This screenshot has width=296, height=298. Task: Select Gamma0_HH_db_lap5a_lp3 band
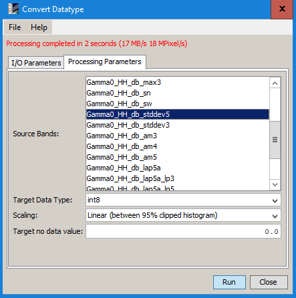[178, 178]
